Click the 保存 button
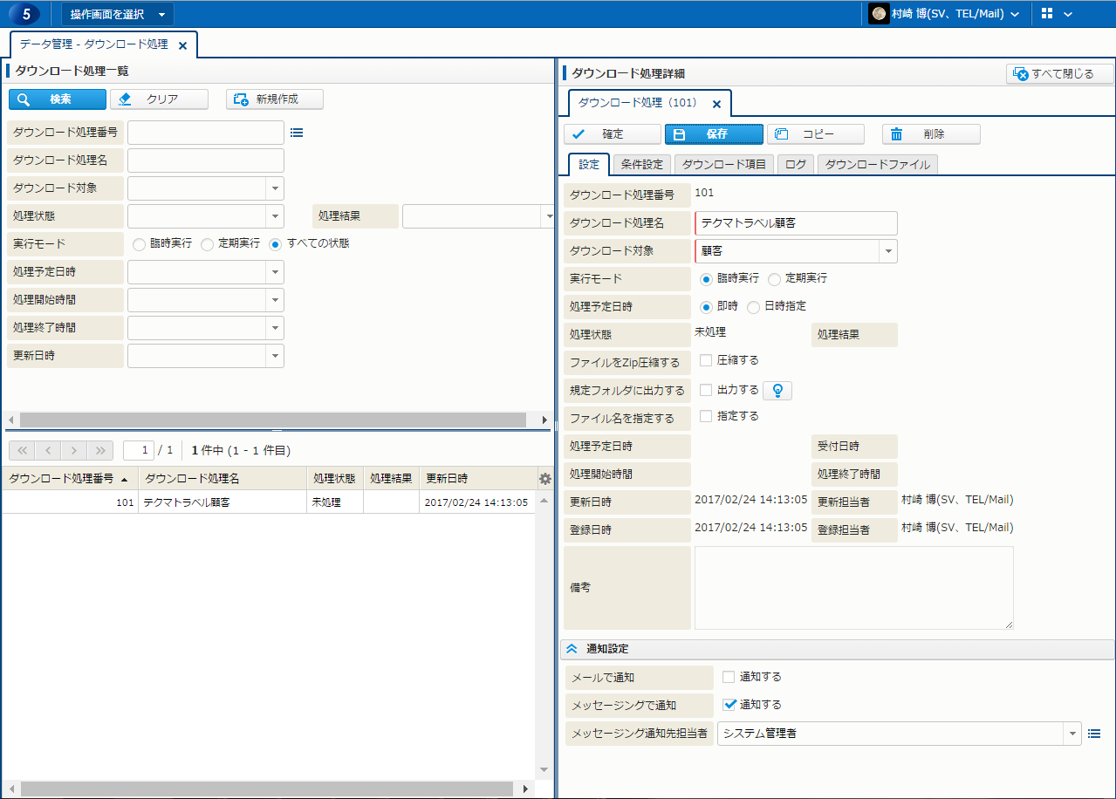1116x799 pixels. coord(714,134)
